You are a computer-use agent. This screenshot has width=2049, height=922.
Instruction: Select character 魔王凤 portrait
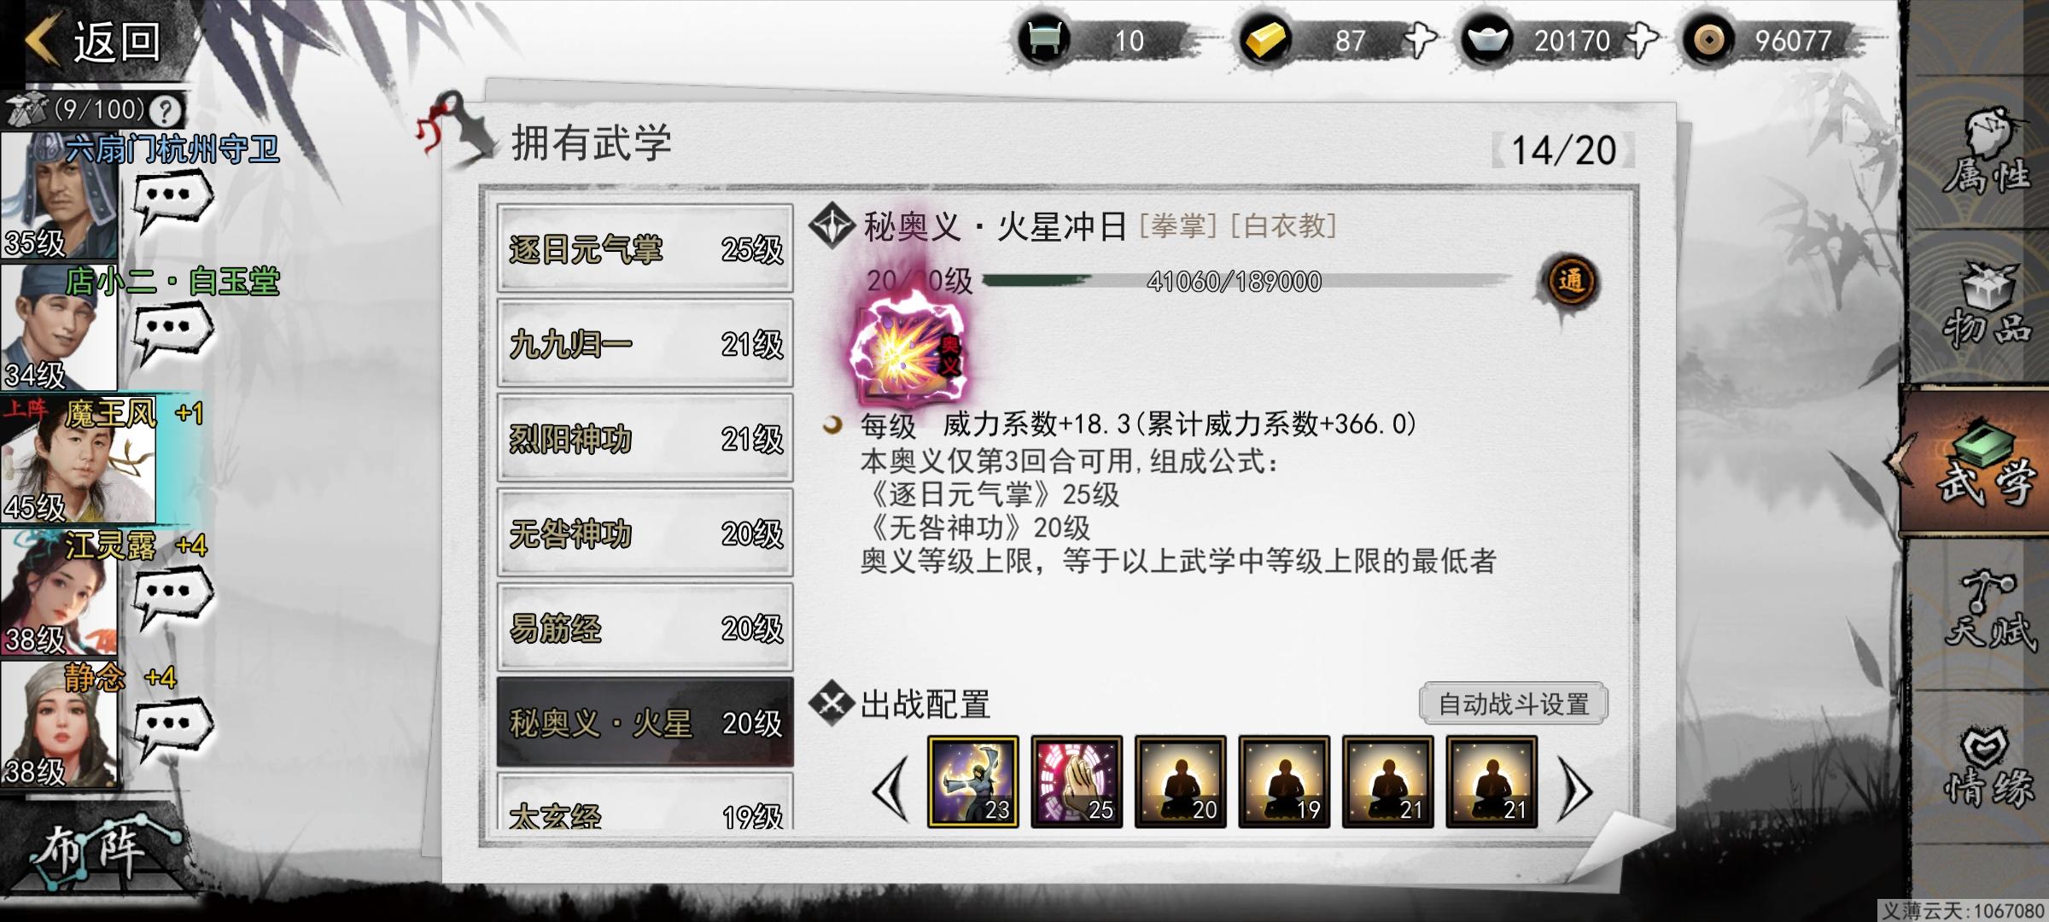coord(77,459)
